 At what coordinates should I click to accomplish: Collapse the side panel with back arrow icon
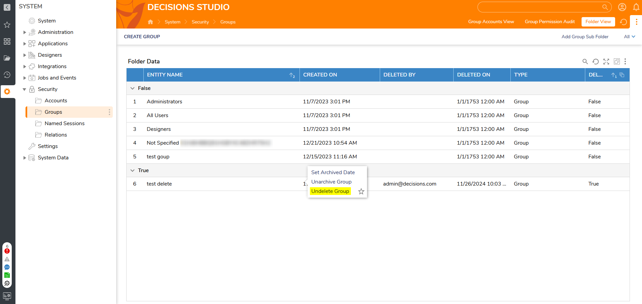click(7, 7)
